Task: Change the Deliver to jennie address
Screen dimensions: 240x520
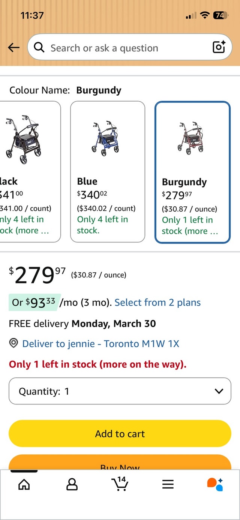Action: (x=100, y=343)
